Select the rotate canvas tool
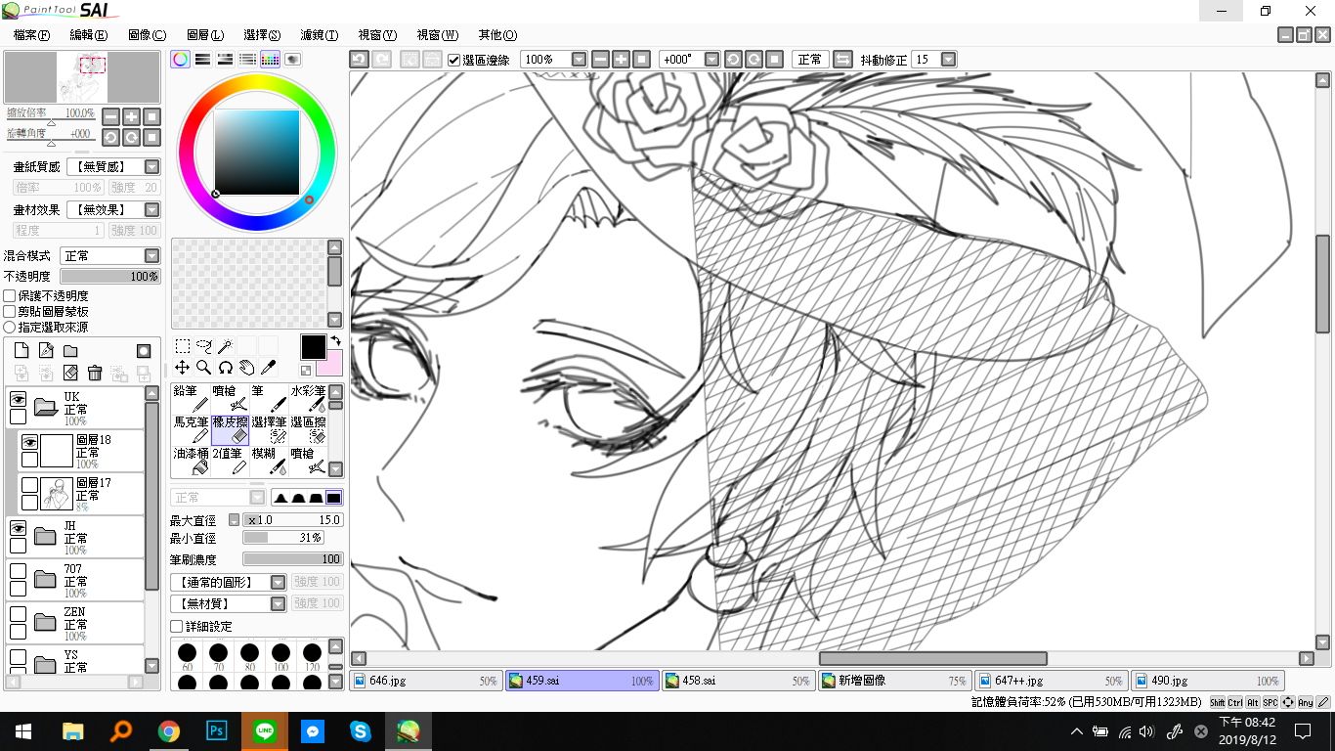1335x751 pixels. (x=226, y=368)
